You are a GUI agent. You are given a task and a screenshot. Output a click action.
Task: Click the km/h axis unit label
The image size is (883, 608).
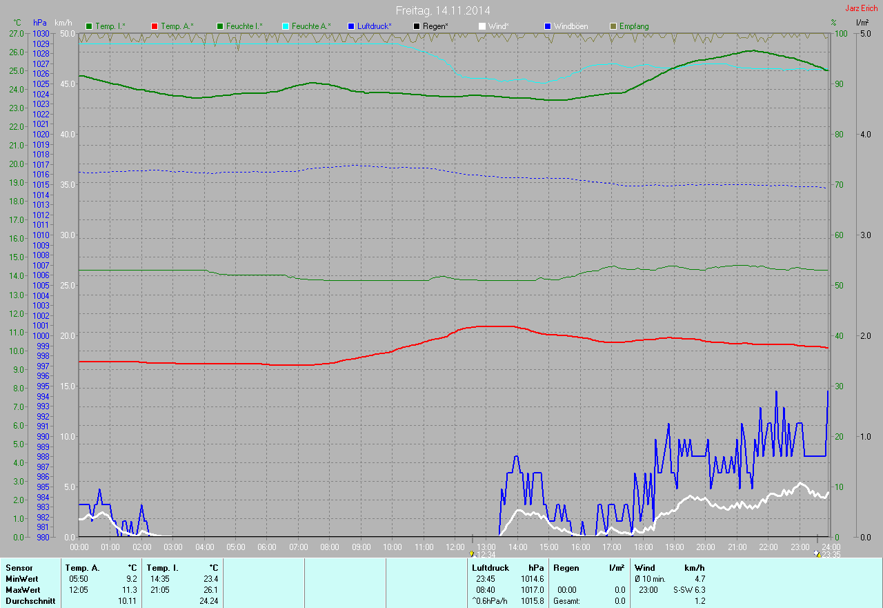point(64,23)
